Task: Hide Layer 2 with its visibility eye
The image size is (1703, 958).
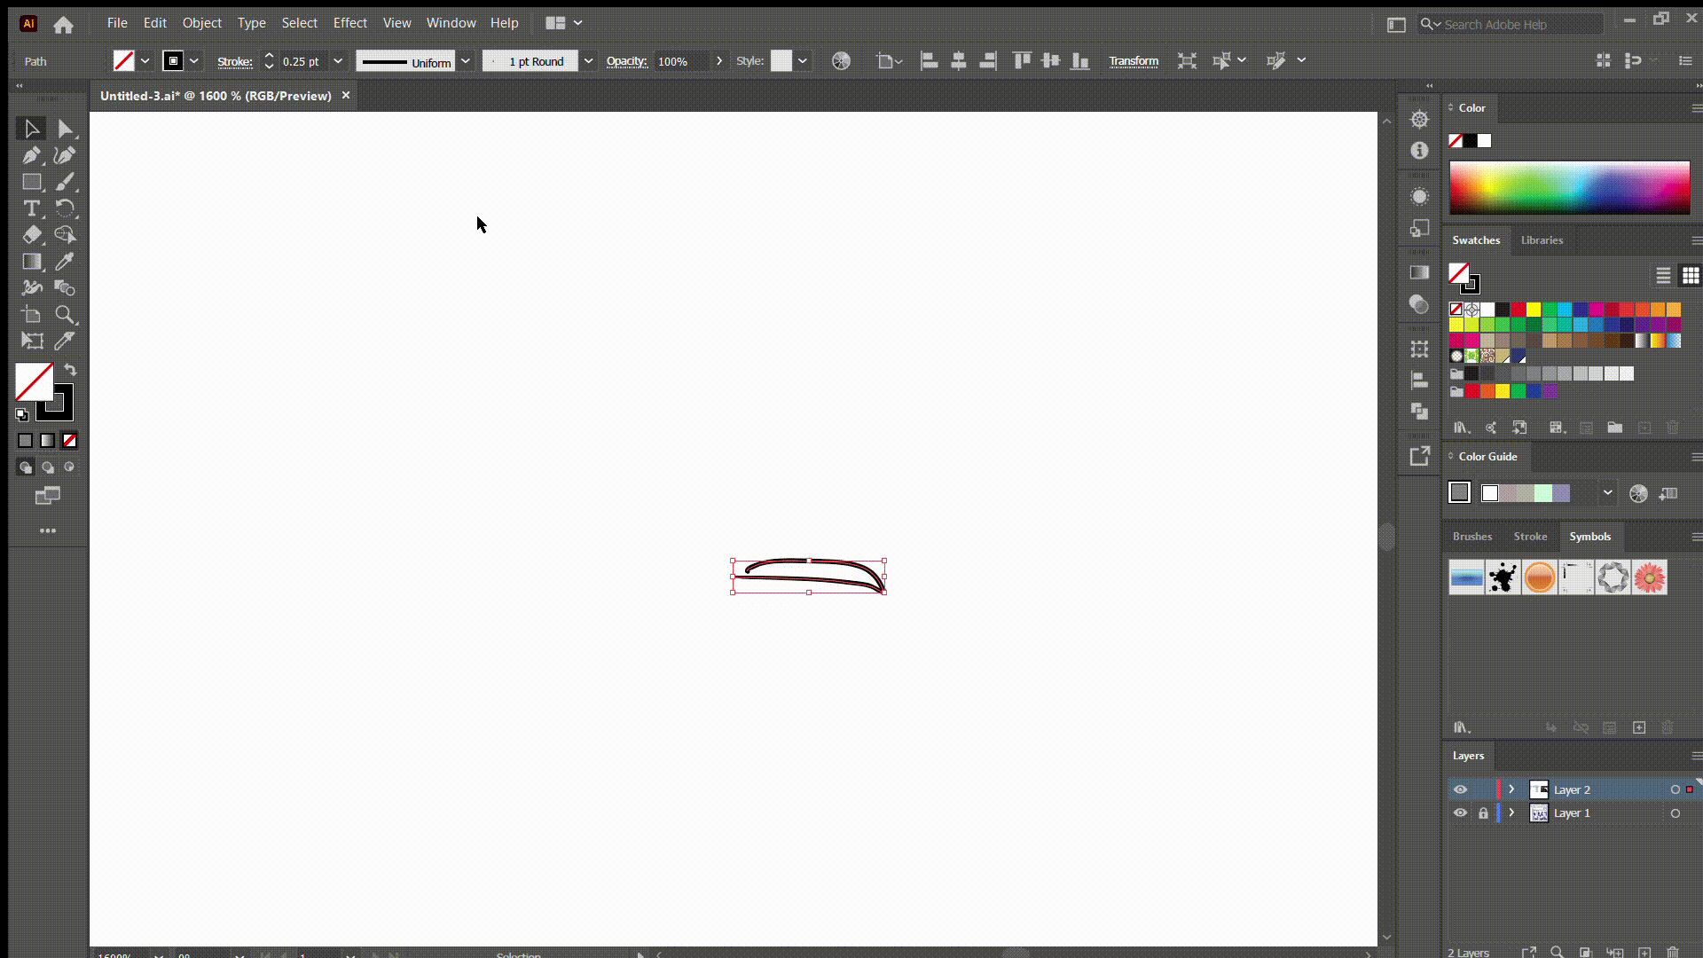Action: (x=1461, y=789)
